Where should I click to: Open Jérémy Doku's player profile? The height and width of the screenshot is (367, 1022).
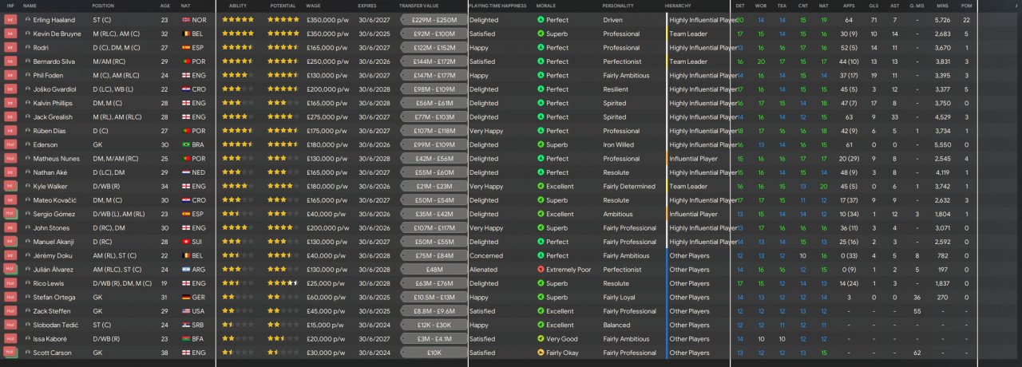(51, 255)
